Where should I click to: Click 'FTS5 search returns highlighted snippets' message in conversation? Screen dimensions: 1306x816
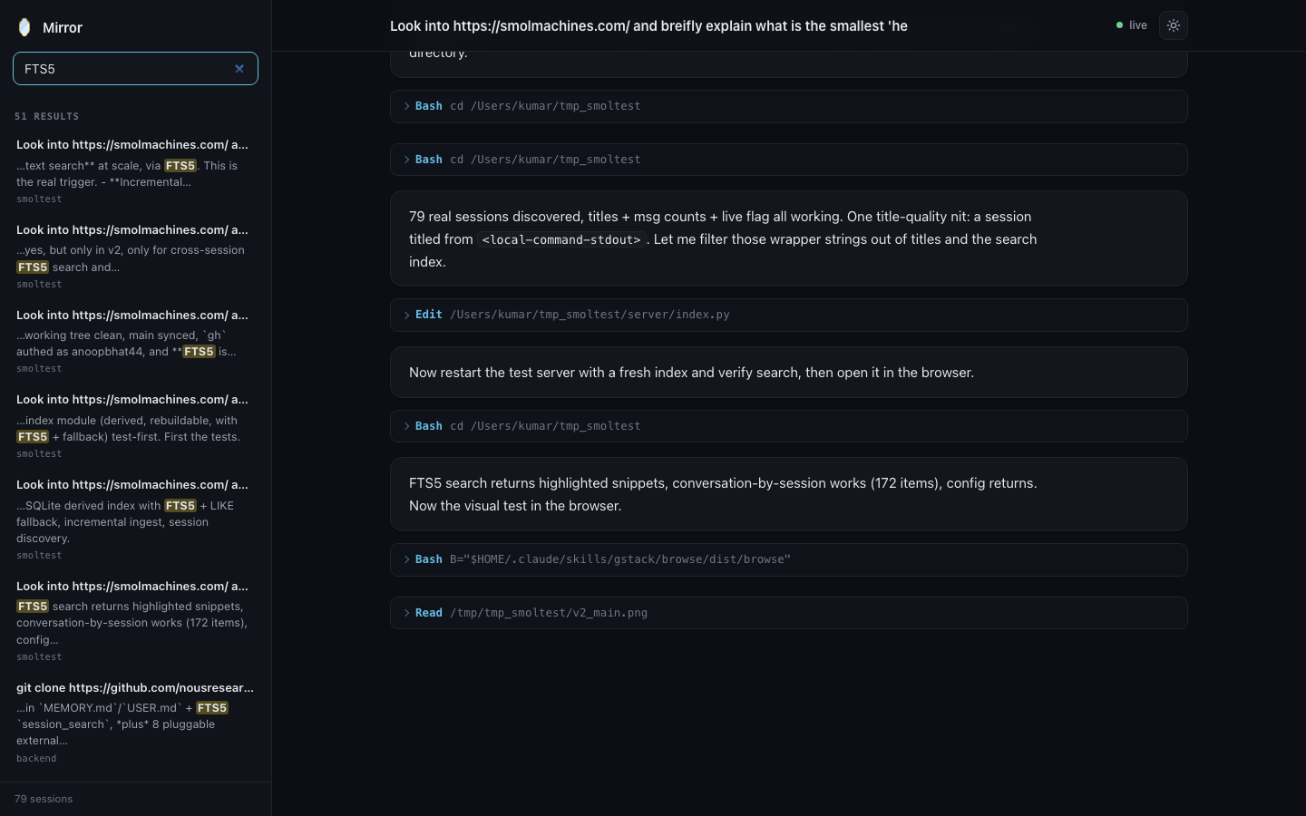pos(789,494)
